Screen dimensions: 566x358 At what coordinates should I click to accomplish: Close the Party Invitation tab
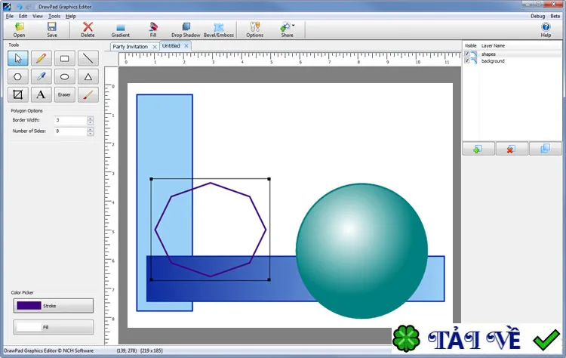tap(155, 47)
